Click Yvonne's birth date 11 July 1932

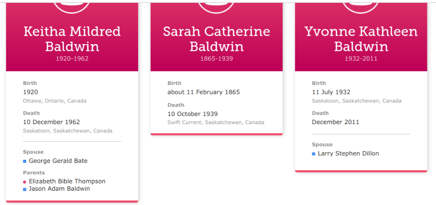(x=331, y=92)
